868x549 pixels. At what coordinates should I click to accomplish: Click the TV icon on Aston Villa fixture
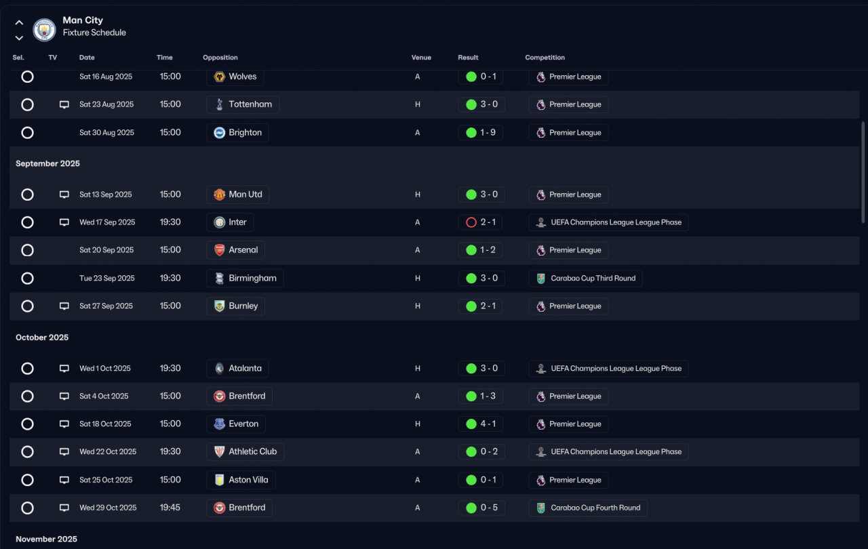(64, 480)
